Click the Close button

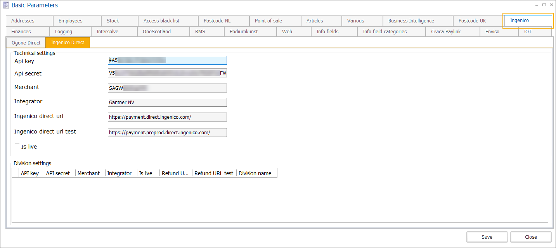[530, 237]
